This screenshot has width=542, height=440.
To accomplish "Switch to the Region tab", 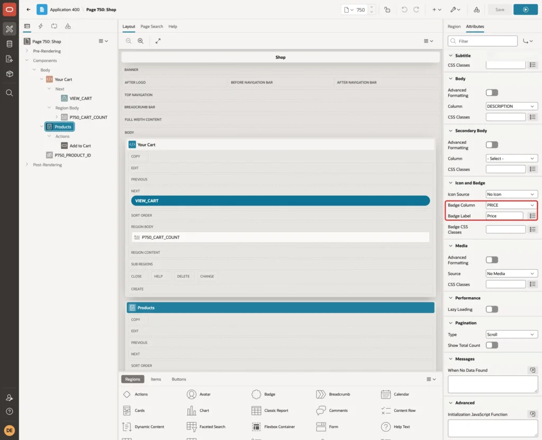I will point(454,26).
